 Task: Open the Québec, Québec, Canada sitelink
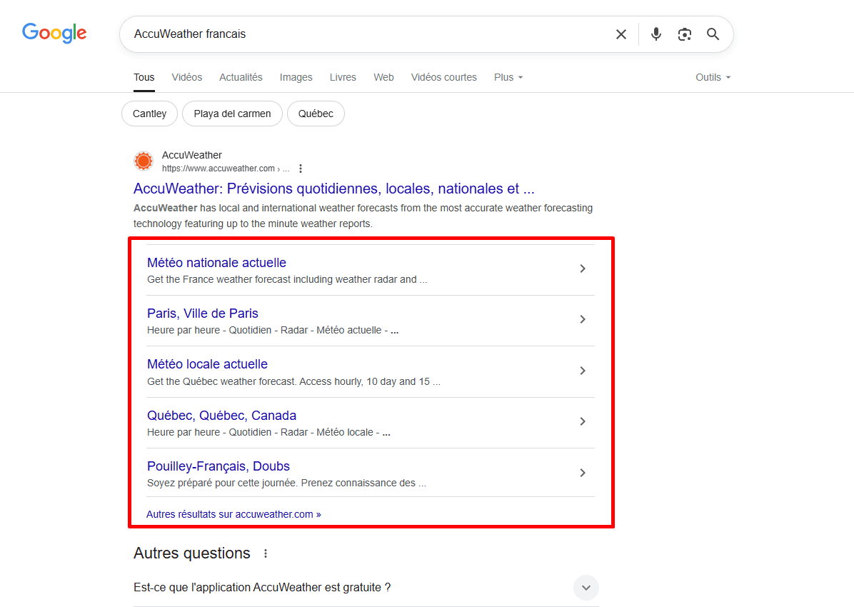point(221,415)
